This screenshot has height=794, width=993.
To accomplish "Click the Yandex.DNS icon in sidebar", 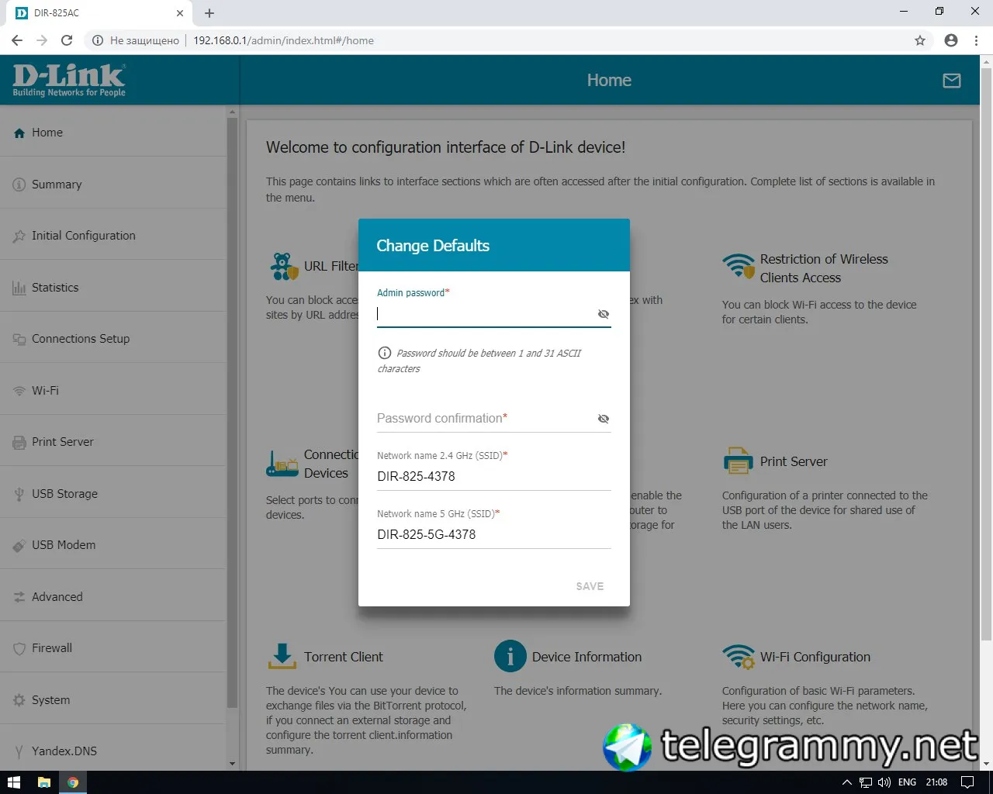I will 19,752.
